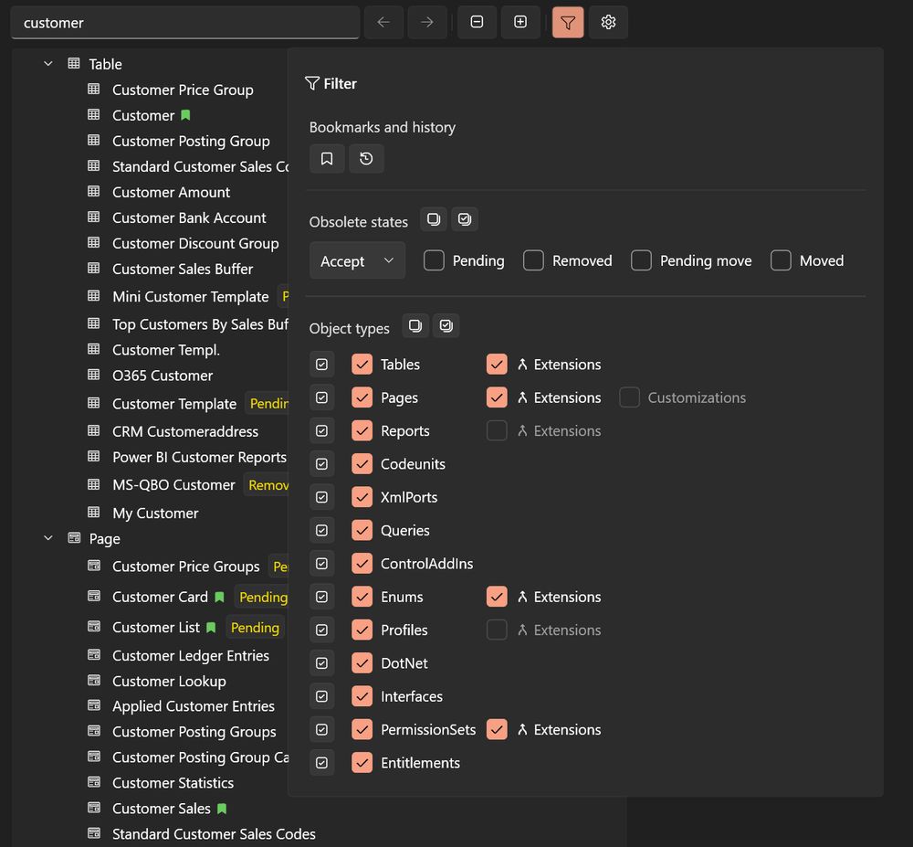Click the select-only icon beside ControlAddIns
This screenshot has width=913, height=847.
[x=321, y=564]
